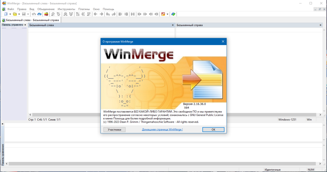This screenshot has height=172, width=327.
Task: Expand the Options wrench dropdown arrow
Action: [167, 14]
